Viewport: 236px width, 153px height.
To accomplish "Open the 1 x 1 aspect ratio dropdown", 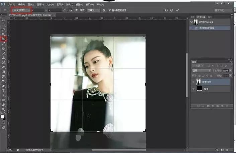I will [21, 10].
